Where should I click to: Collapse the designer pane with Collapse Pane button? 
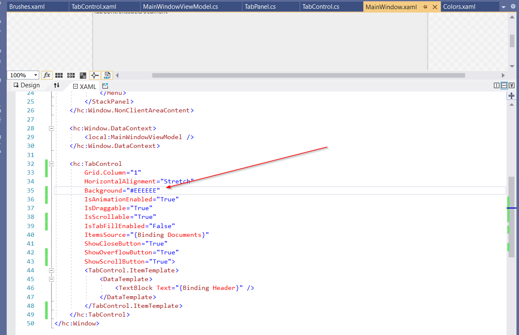tap(511, 85)
